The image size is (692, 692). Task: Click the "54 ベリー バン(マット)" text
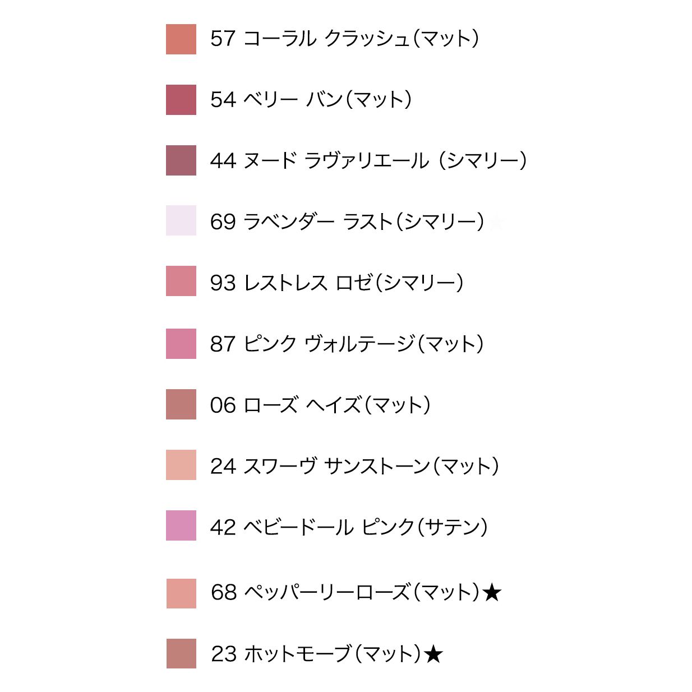coord(311,100)
